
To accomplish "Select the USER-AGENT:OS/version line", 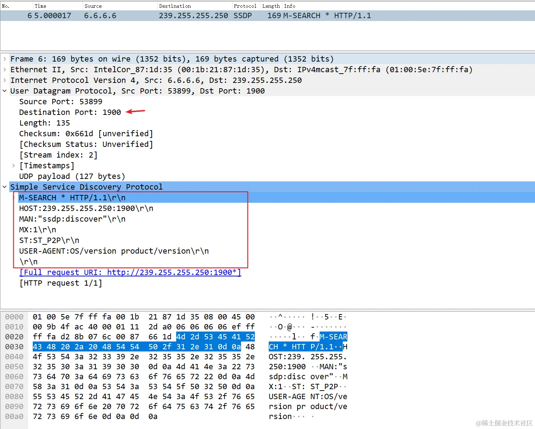I will point(114,251).
